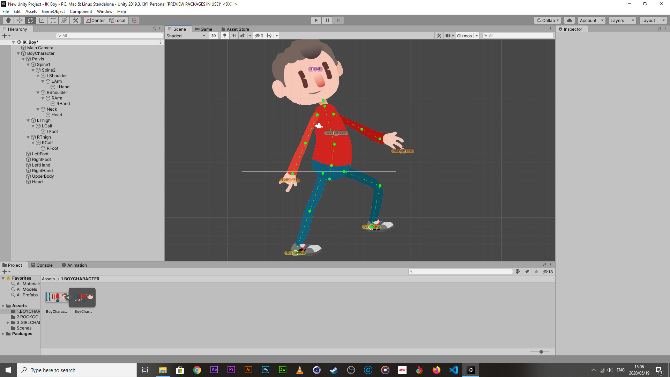Image resolution: width=670 pixels, height=377 pixels.
Task: Toggle 2D scene view mode
Action: (214, 36)
